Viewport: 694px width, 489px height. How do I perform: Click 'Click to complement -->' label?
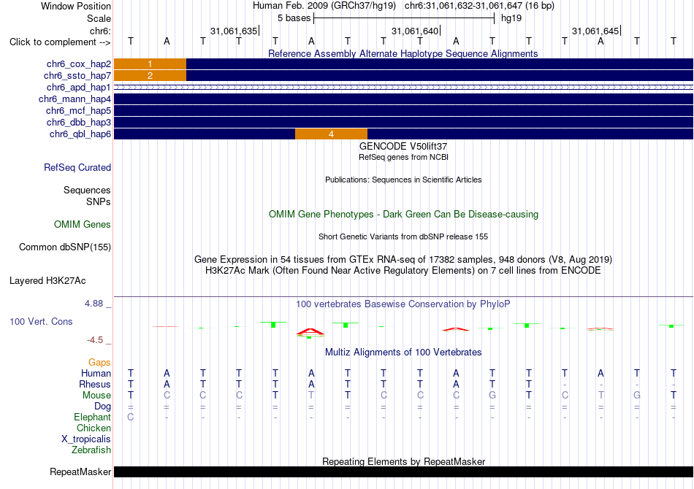(60, 42)
